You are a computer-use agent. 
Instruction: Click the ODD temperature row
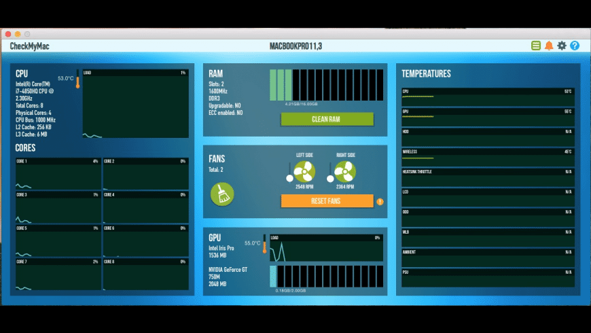tap(488, 217)
